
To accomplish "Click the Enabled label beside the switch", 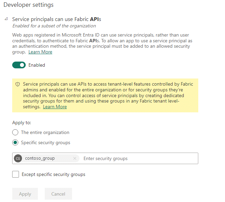I will click(37, 65).
